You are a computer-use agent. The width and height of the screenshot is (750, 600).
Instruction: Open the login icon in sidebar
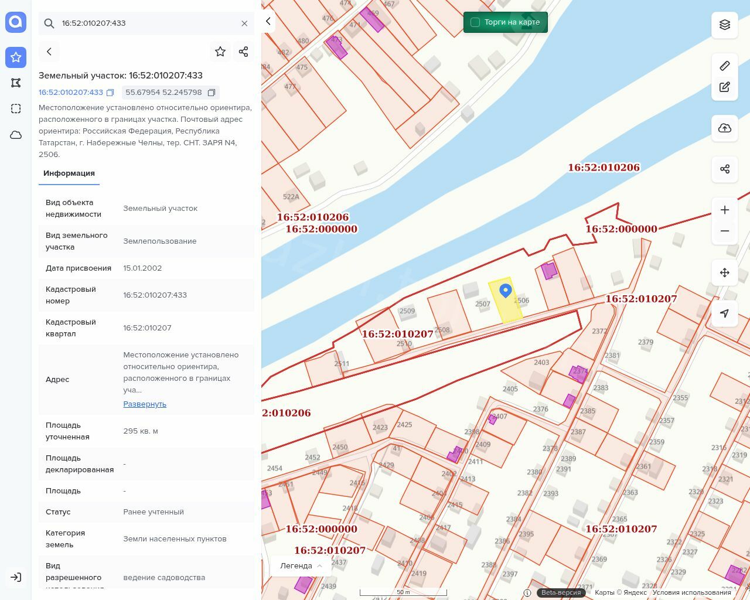(16, 577)
